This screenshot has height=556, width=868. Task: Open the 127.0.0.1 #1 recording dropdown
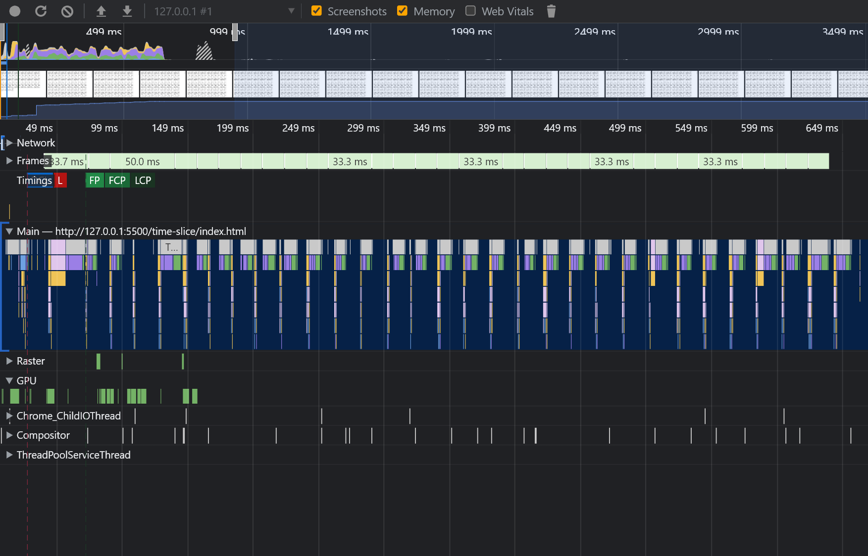[224, 11]
